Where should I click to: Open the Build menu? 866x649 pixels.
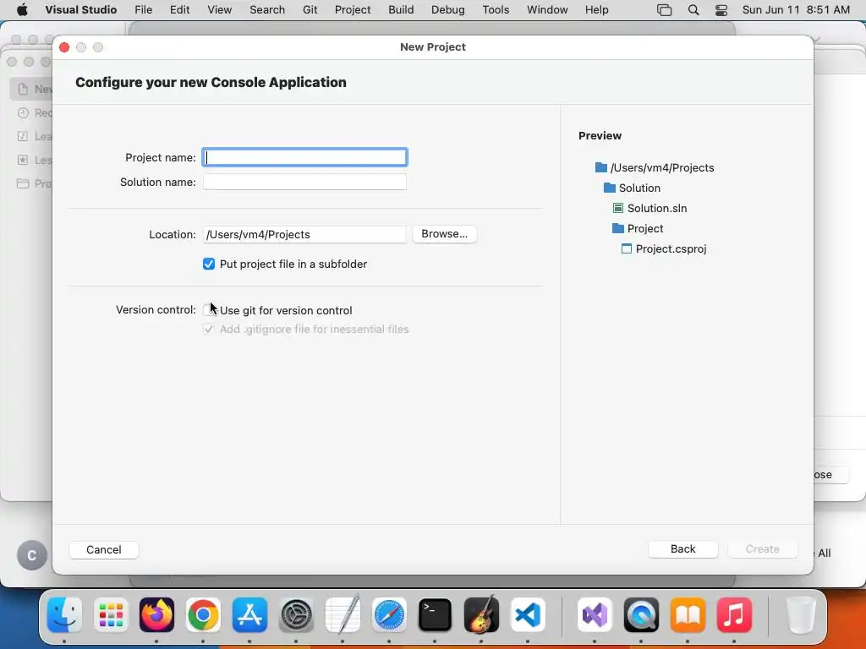click(401, 10)
